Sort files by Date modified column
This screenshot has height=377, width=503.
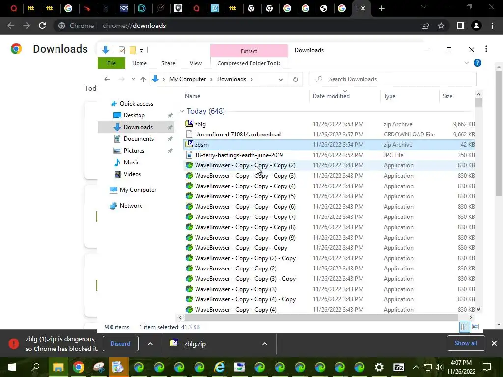click(331, 96)
